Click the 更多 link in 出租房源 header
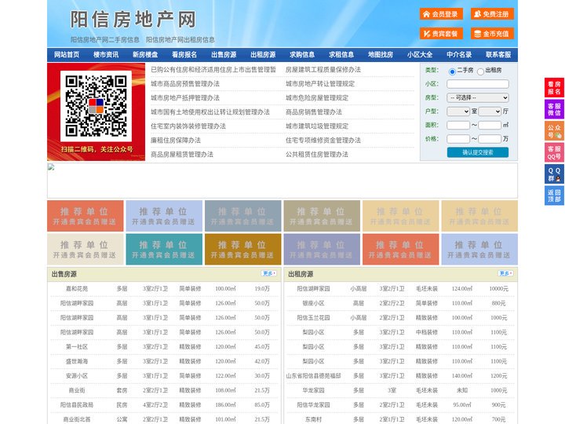This screenshot has width=565, height=424. click(505, 274)
